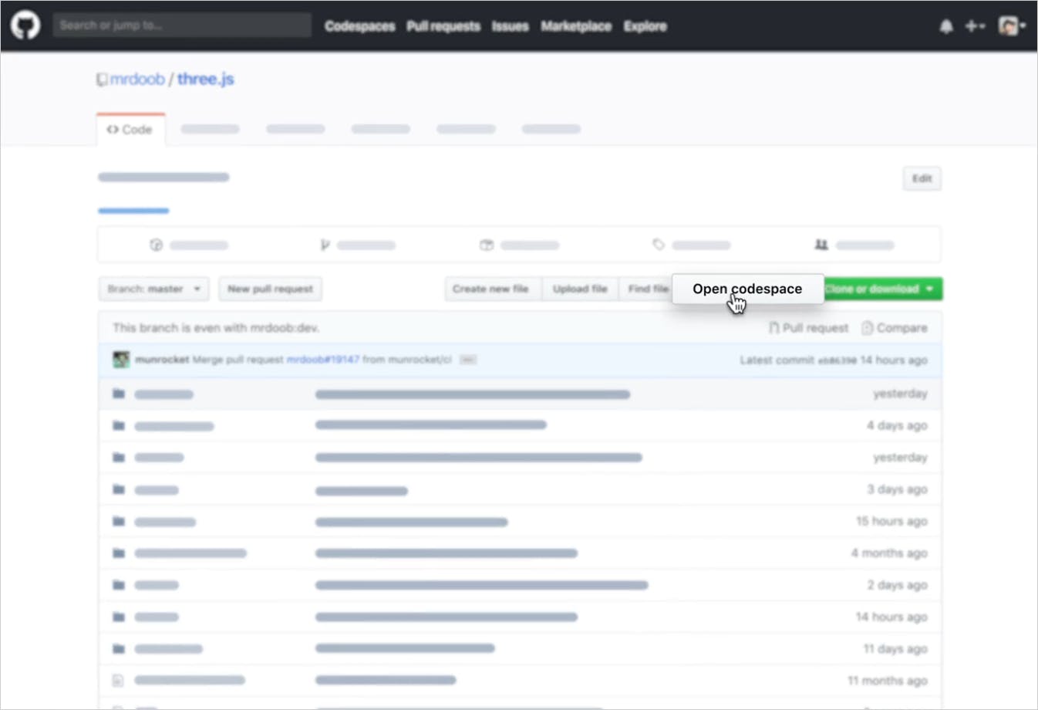Viewport: 1038px width, 710px height.
Task: Click the Edit button
Action: [x=922, y=178]
